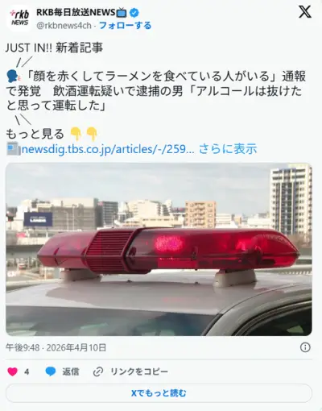Click リンクをコピー text

(139, 372)
